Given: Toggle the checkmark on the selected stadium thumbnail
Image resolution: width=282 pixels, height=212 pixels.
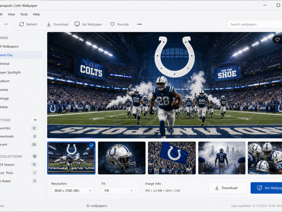Looking at the screenshot, I should (92, 145).
